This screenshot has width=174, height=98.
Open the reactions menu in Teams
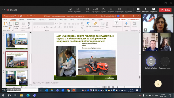pyautogui.click(x=111, y=10)
